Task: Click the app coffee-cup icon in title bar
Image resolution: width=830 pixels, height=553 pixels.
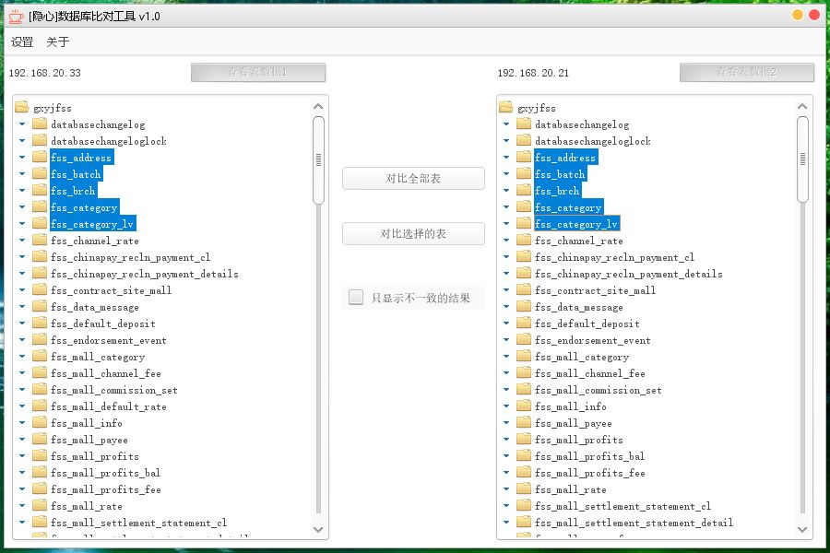Action: click(x=17, y=17)
